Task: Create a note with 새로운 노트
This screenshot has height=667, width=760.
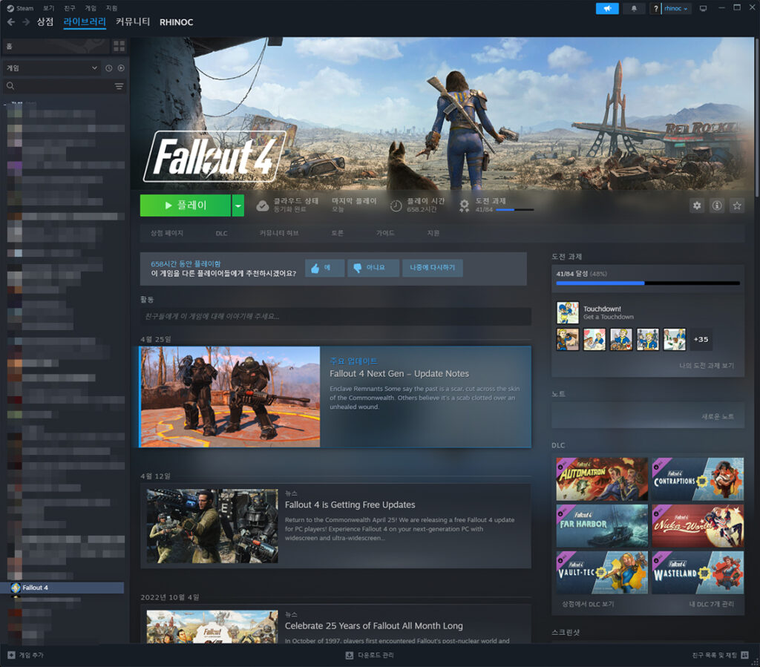Action: click(718, 416)
